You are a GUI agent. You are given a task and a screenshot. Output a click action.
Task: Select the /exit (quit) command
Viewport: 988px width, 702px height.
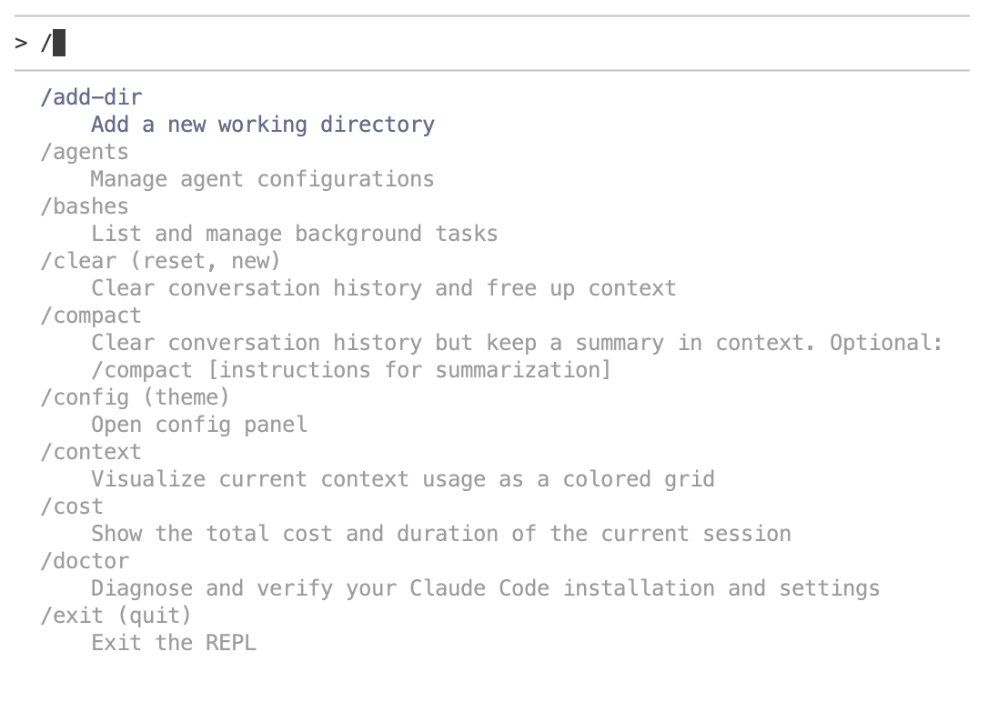pos(116,616)
